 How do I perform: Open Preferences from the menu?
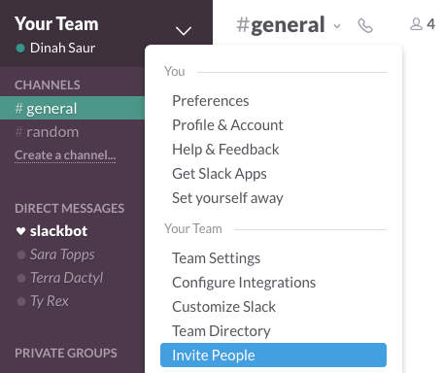(x=211, y=101)
